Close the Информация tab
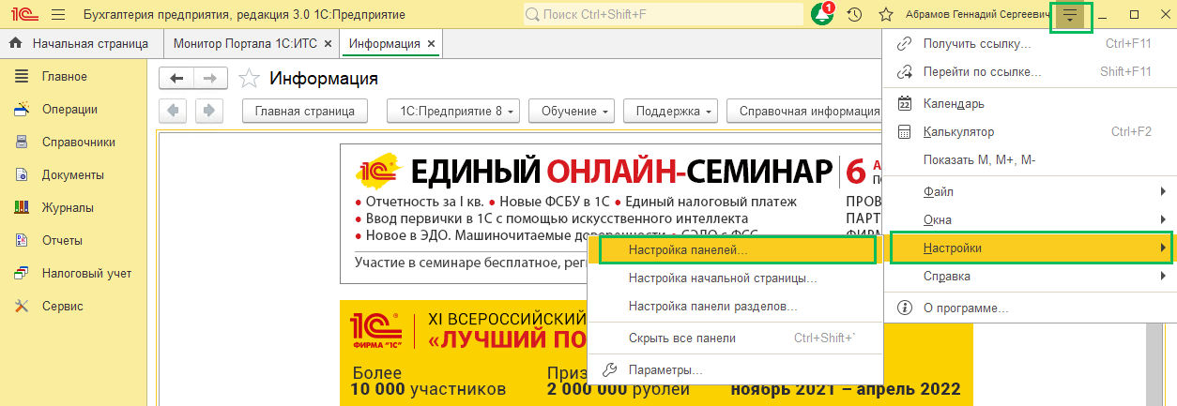1177x406 pixels. click(x=430, y=44)
